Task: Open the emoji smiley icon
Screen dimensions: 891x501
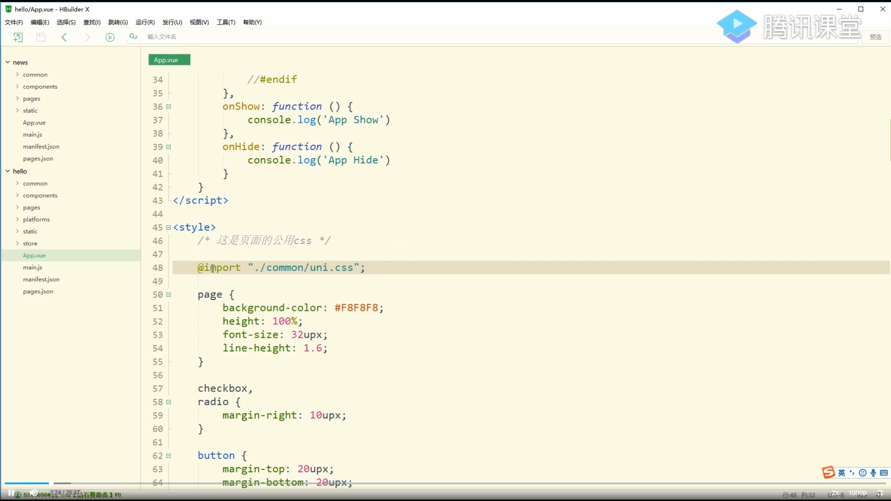Action: 863,473
